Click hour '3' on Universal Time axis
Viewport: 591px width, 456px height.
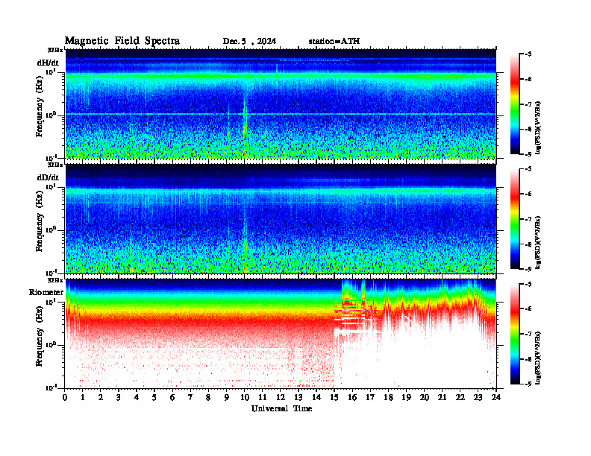[x=119, y=397]
